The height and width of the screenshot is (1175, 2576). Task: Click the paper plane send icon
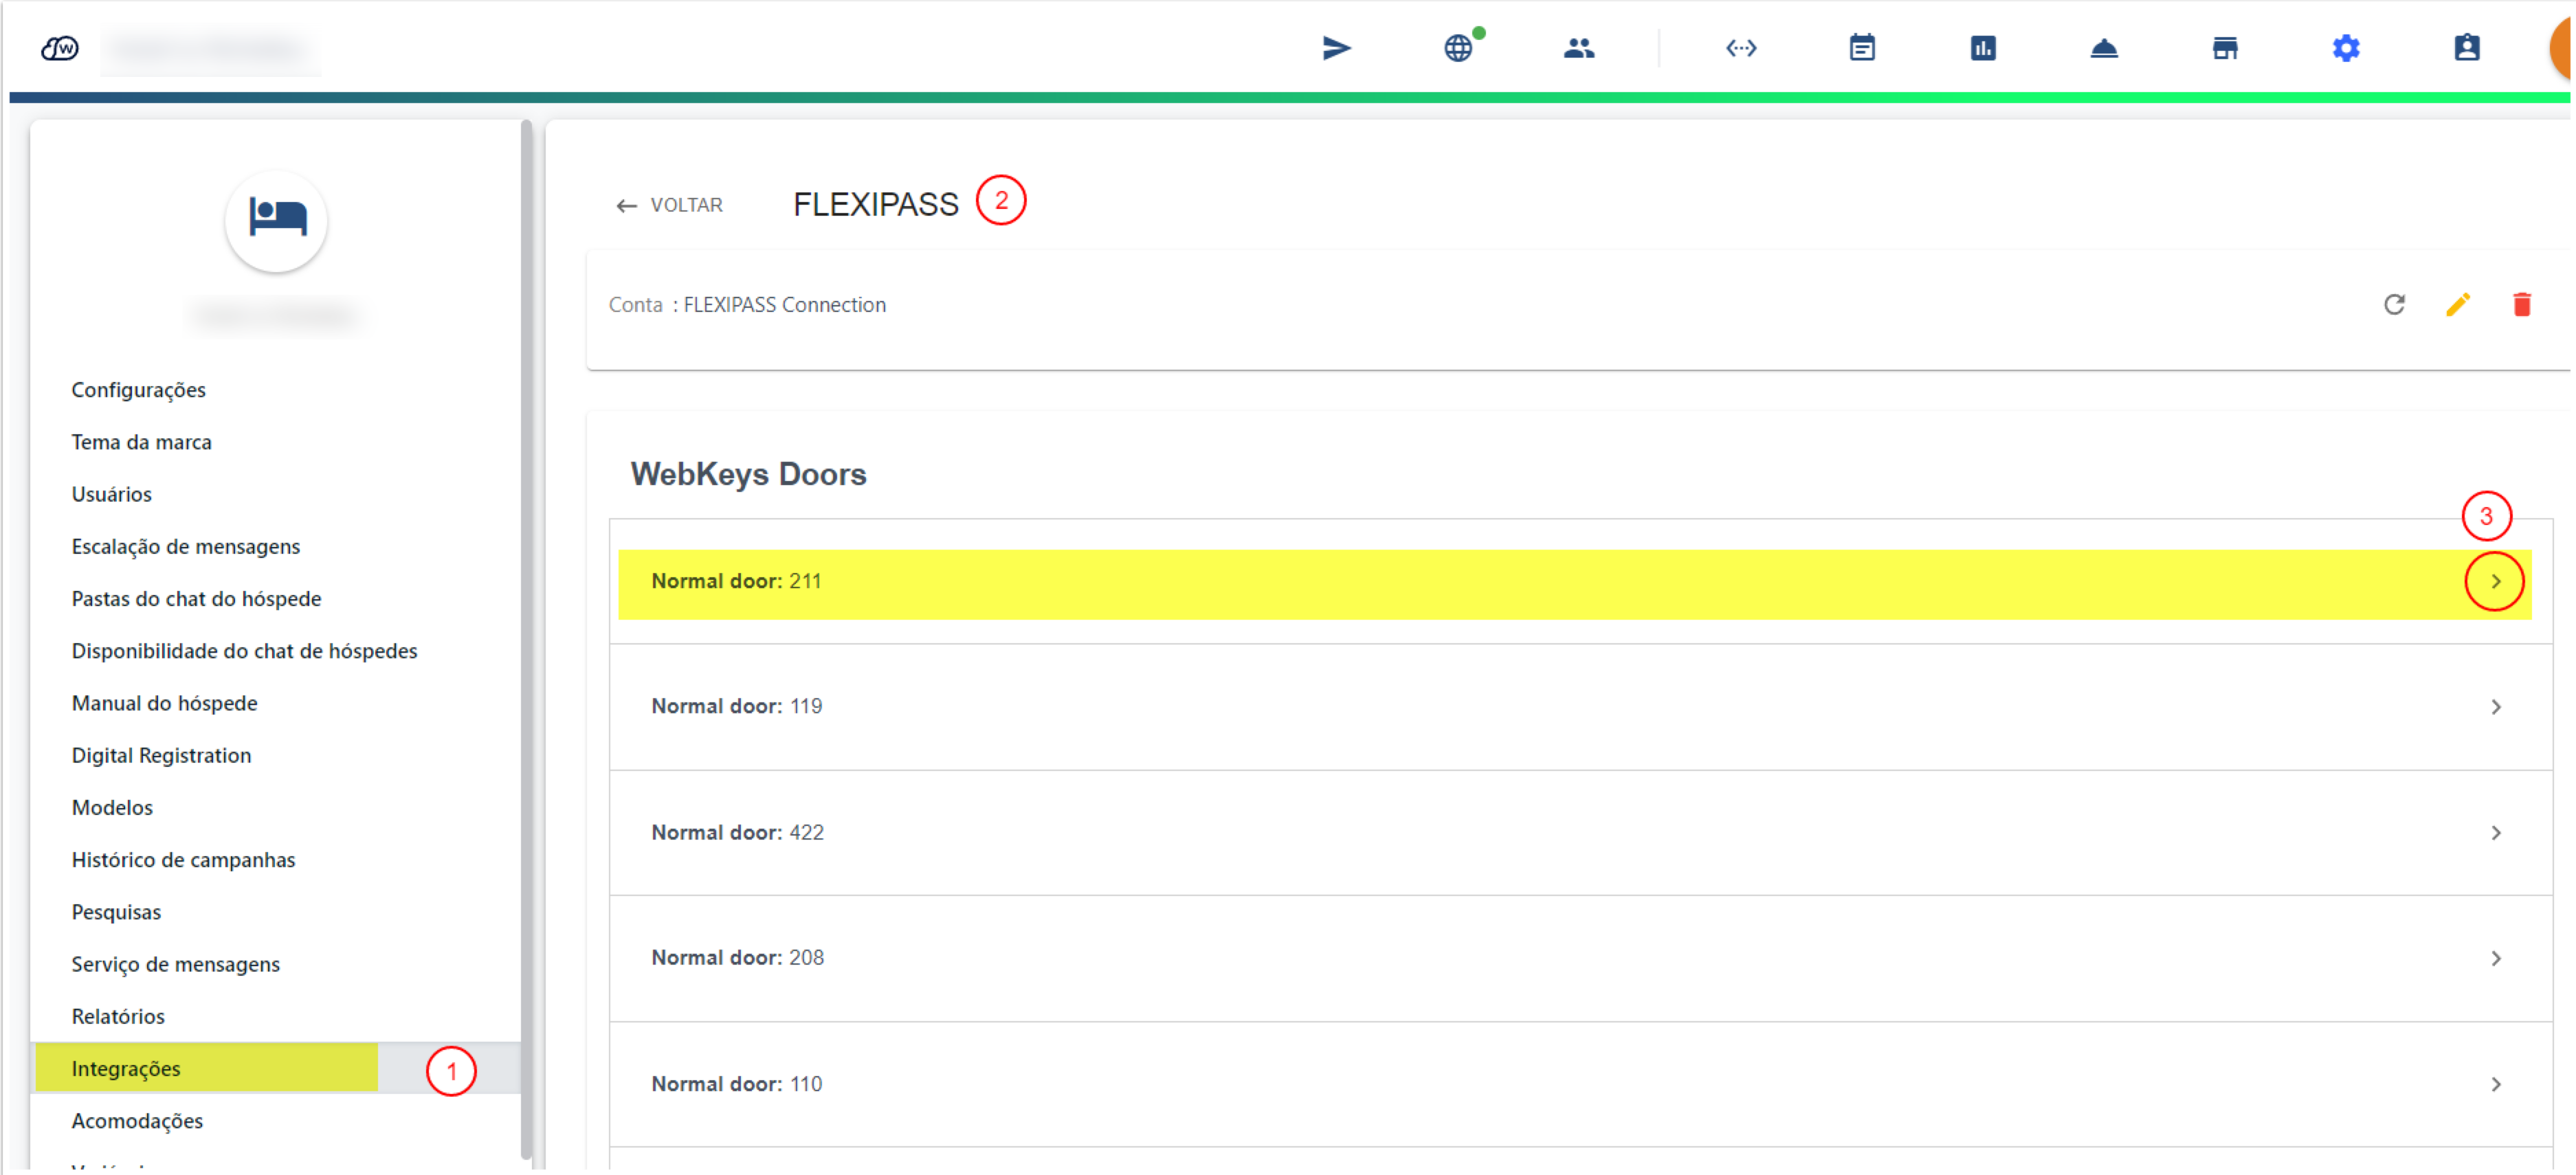(x=1336, y=48)
